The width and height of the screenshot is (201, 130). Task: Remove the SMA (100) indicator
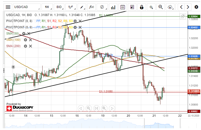coord(31,40)
